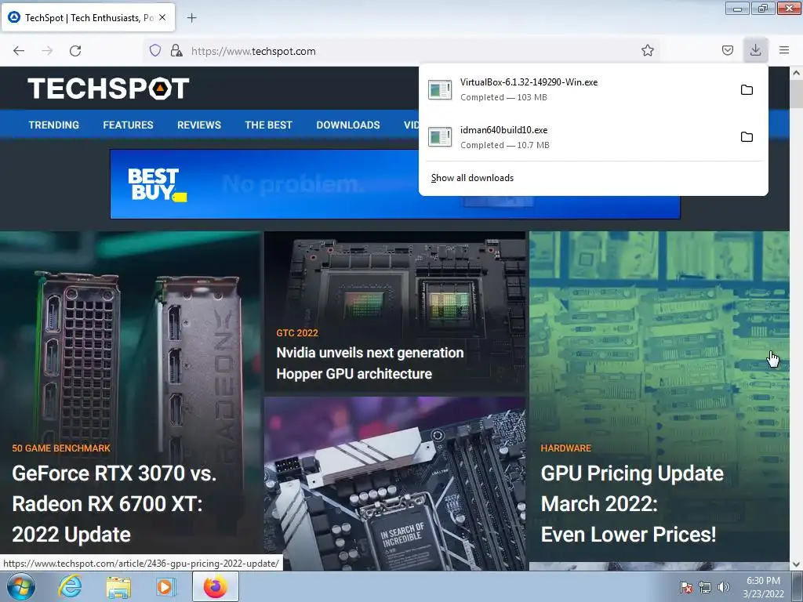The image size is (803, 602).
Task: Open GeForce RTX 3070 vs. Radeon article
Action: (114, 504)
